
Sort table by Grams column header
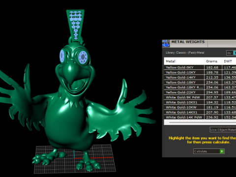tap(213, 61)
